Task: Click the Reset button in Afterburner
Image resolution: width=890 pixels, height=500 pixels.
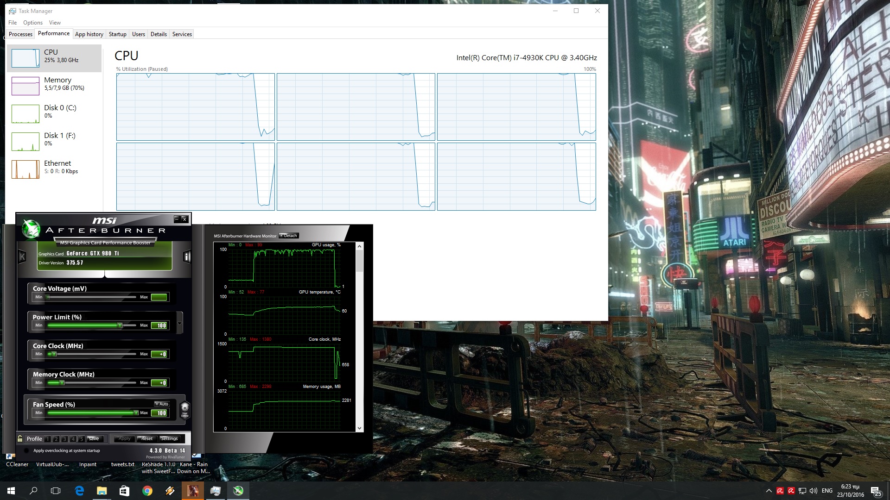Action: 146,438
